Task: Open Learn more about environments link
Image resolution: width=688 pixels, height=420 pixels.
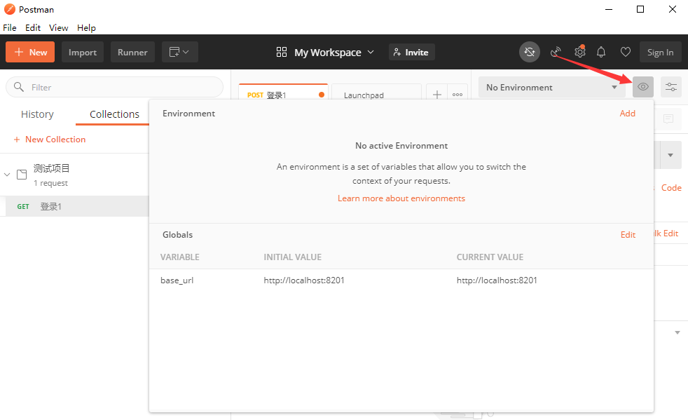Action: (x=401, y=198)
